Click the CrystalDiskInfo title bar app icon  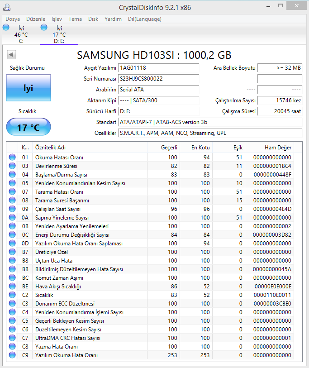point(7,7)
